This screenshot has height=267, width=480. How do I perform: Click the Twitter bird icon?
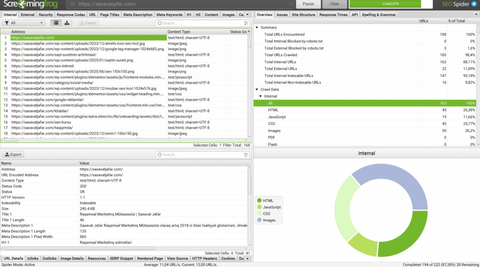[x=475, y=4]
